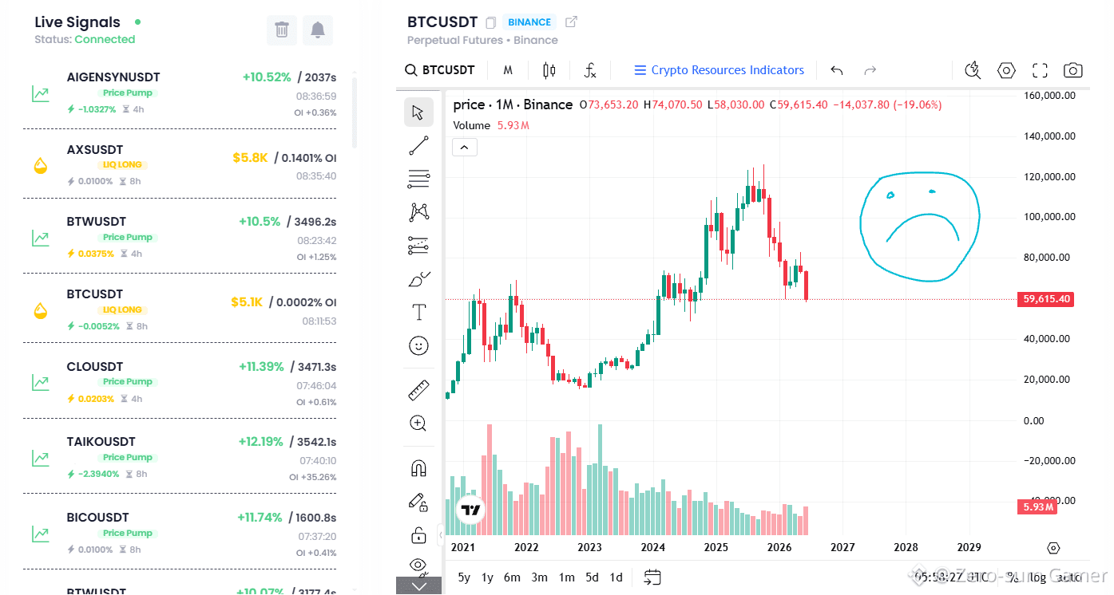Click the 59,615.40 price label
Screen dimensions: 1114x595
click(x=1046, y=299)
